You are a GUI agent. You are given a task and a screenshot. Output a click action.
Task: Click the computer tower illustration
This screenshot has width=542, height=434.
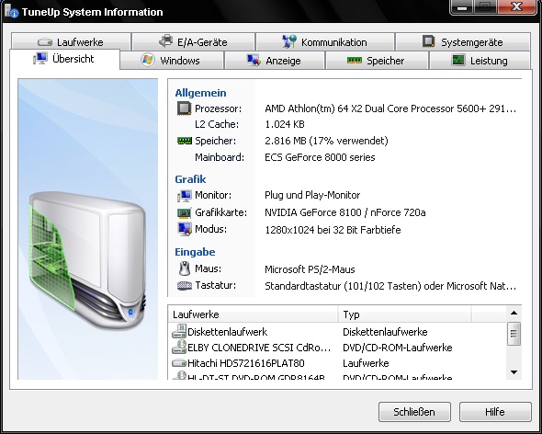[87, 260]
